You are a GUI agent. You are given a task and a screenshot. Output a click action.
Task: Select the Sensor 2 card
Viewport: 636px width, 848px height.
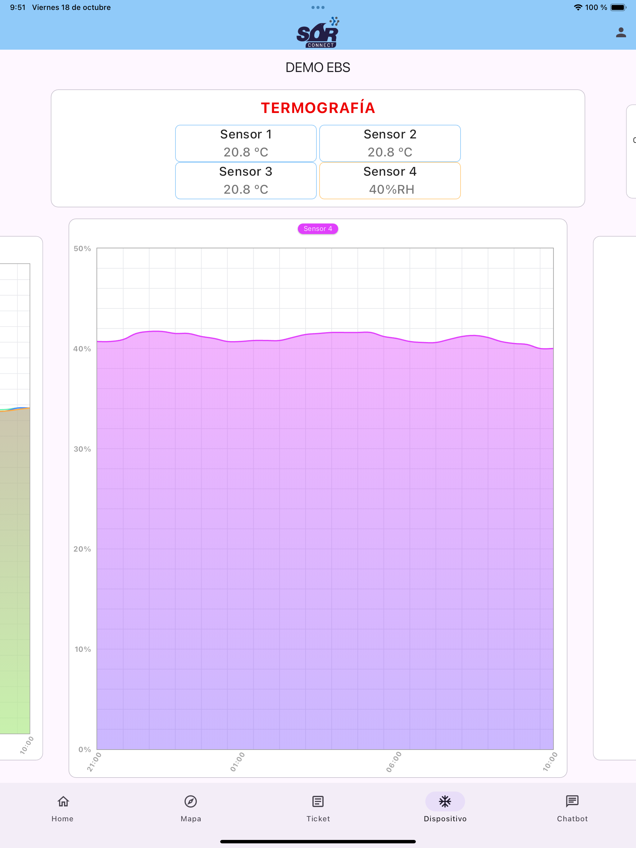(390, 143)
